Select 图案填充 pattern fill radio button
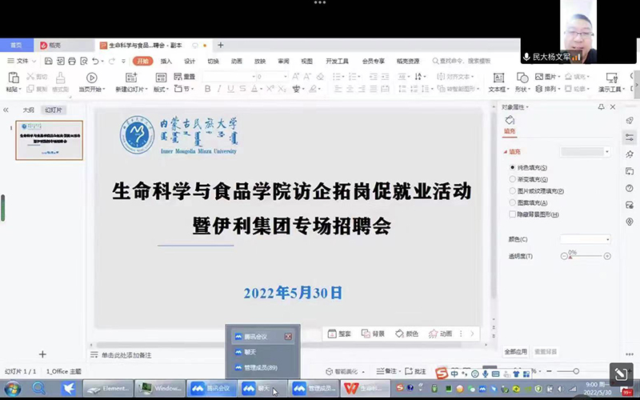Screen dimensions: 640x400 (x=513, y=202)
